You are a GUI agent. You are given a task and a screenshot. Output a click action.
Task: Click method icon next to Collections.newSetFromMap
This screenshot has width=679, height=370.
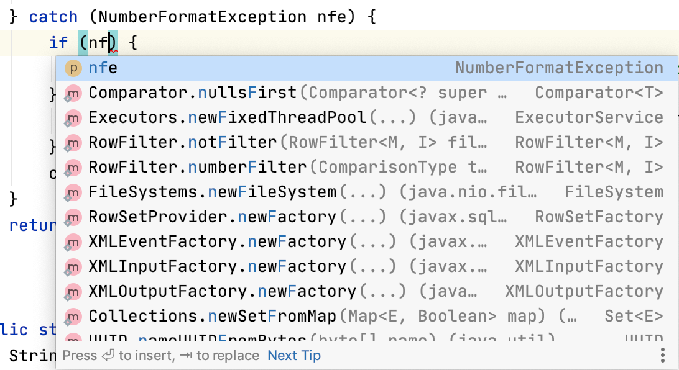[x=73, y=317]
